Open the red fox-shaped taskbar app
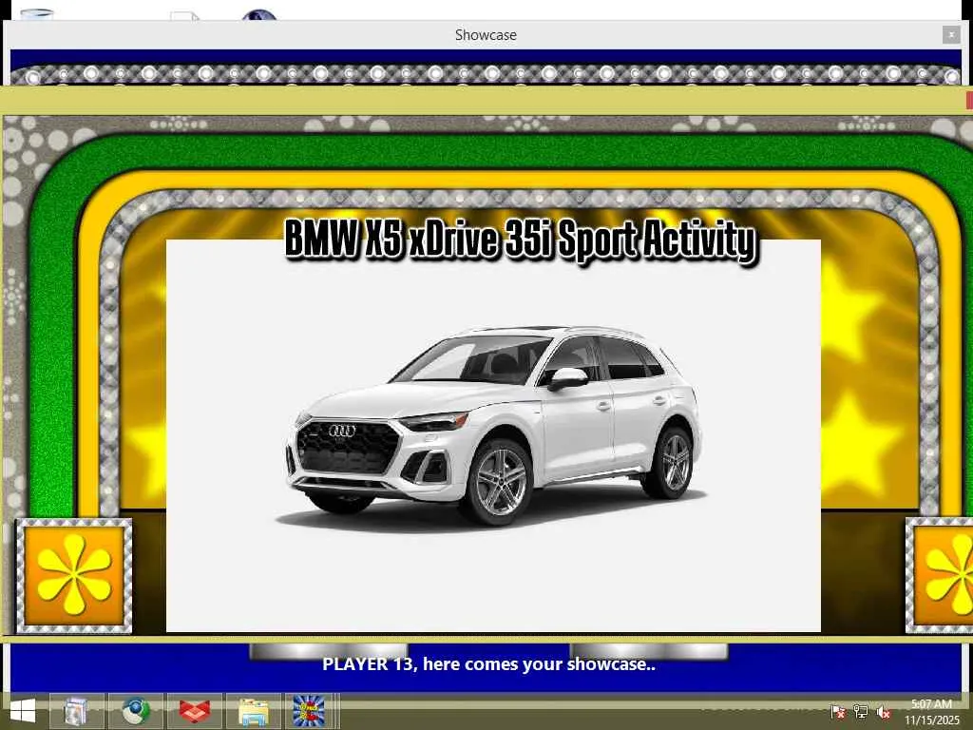Image resolution: width=973 pixels, height=730 pixels. [194, 711]
